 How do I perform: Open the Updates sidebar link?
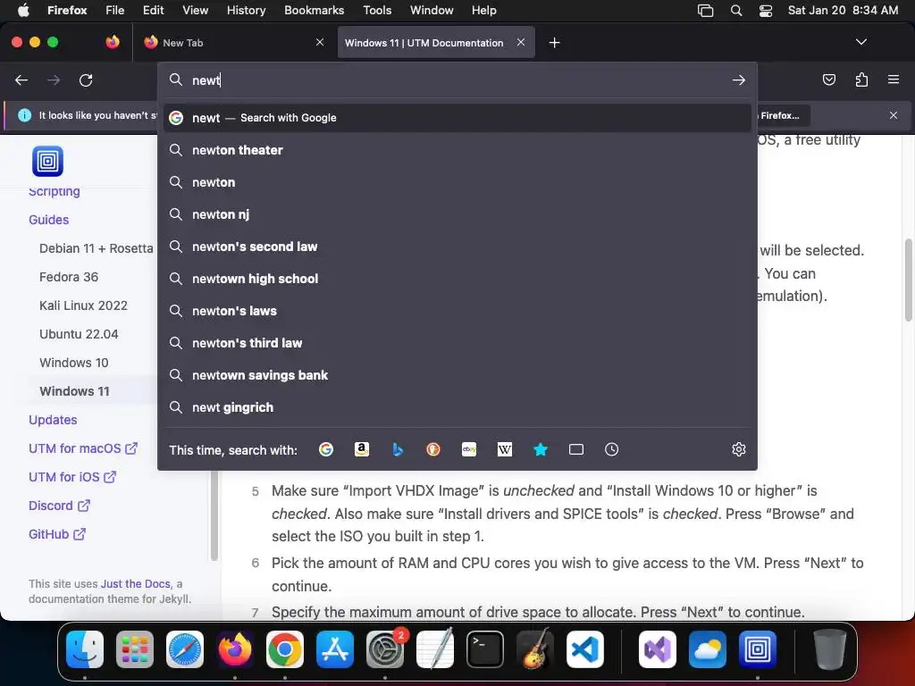click(53, 420)
